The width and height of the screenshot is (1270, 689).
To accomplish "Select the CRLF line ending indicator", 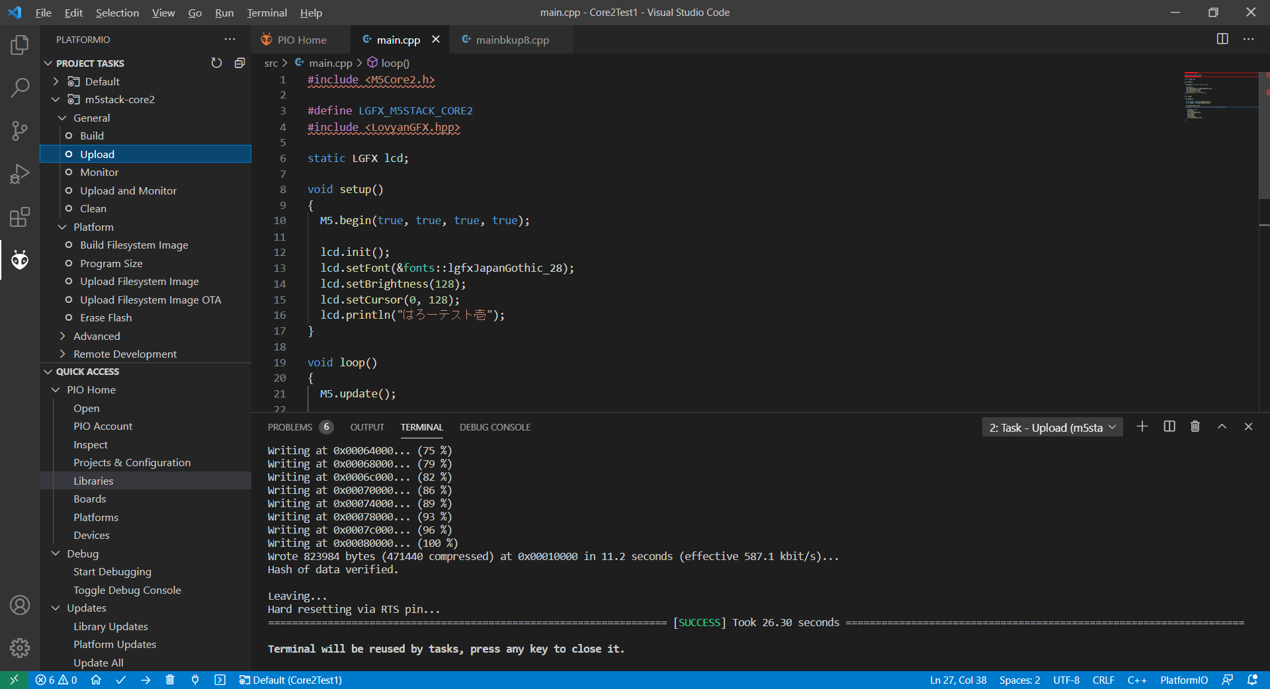I will click(x=1103, y=680).
